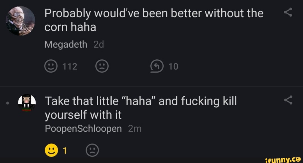The height and width of the screenshot is (163, 303).
Task: Share PoopenSchloopen's reply via the share icon
Action: (288, 100)
